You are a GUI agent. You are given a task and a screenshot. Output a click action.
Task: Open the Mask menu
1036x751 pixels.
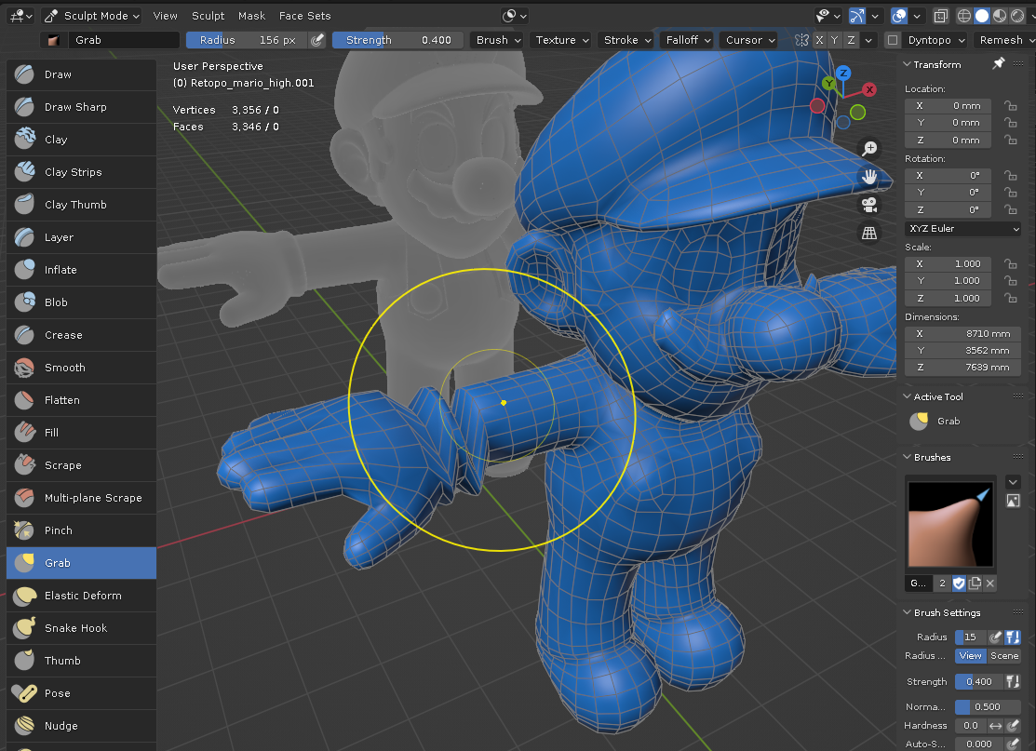pos(251,16)
